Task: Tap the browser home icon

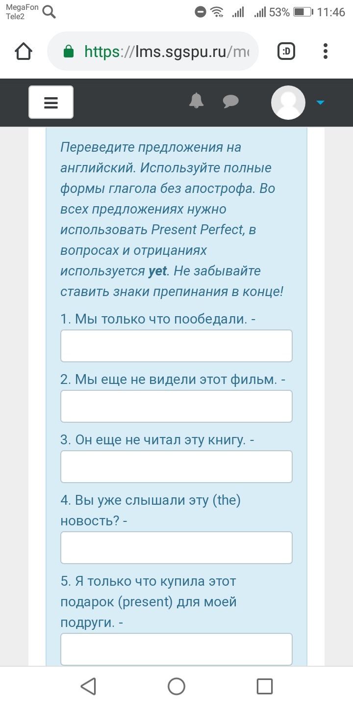Action: (24, 51)
